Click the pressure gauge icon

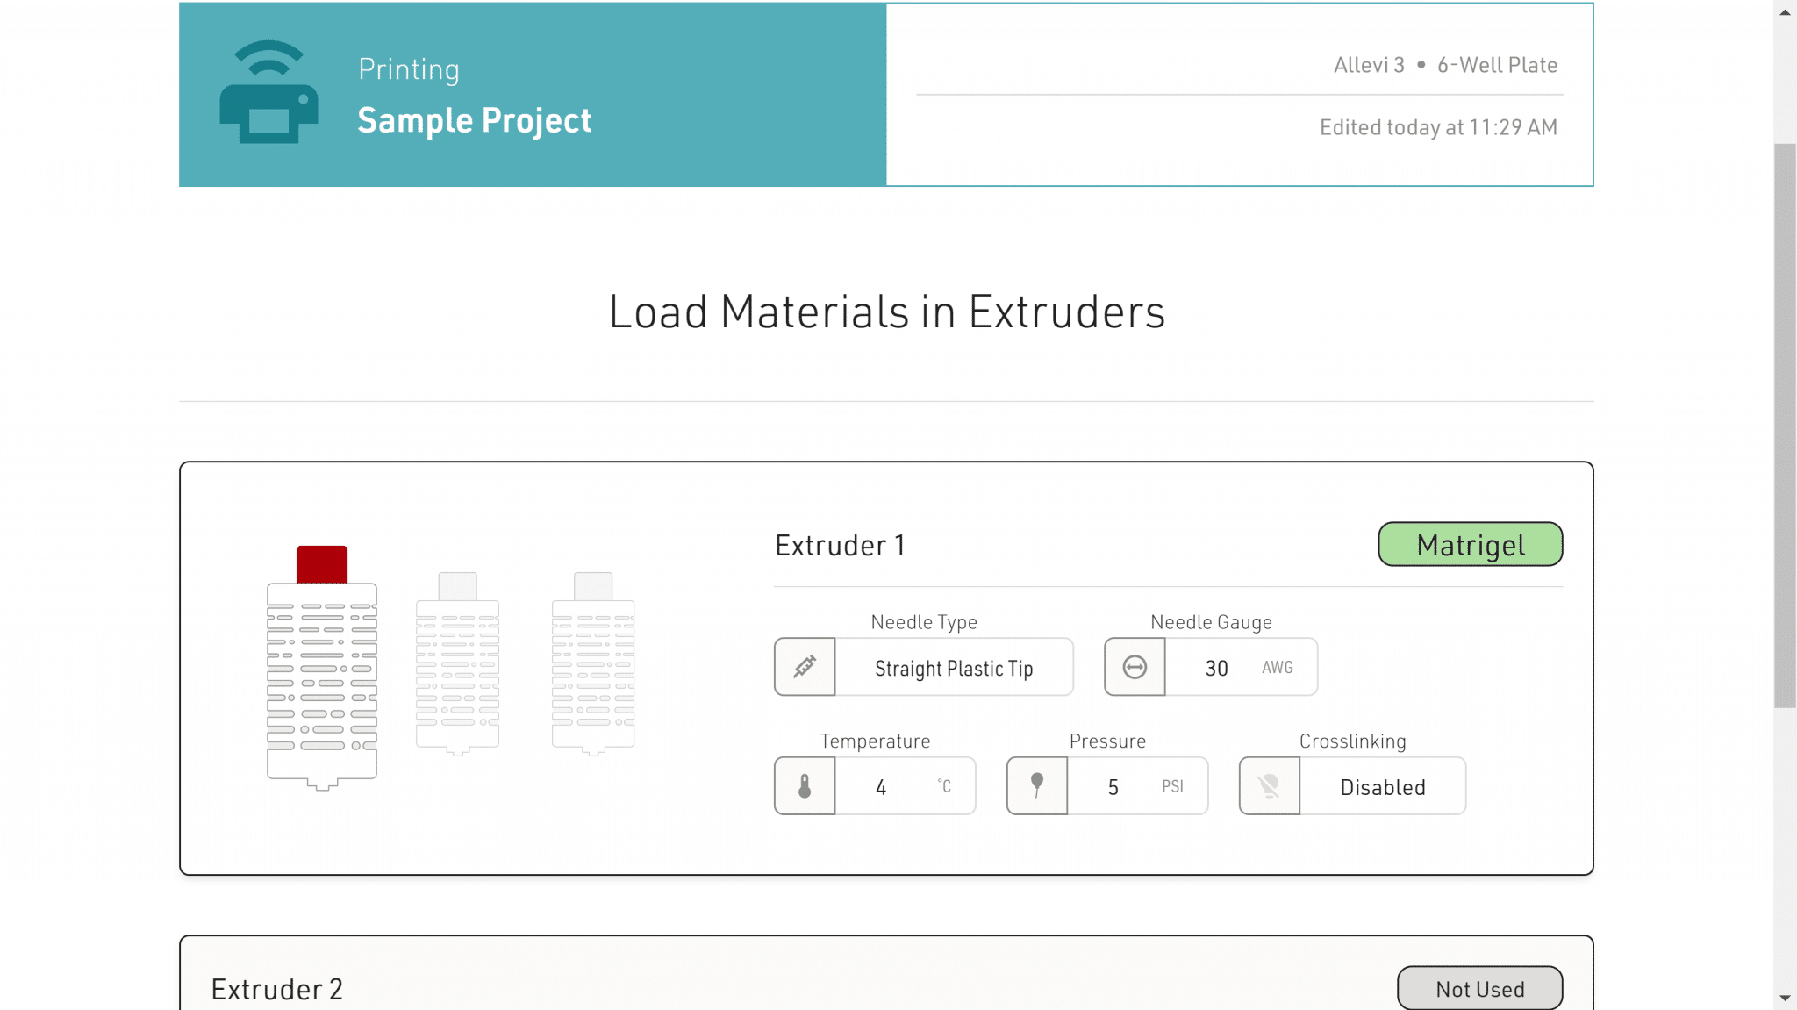(x=1037, y=786)
